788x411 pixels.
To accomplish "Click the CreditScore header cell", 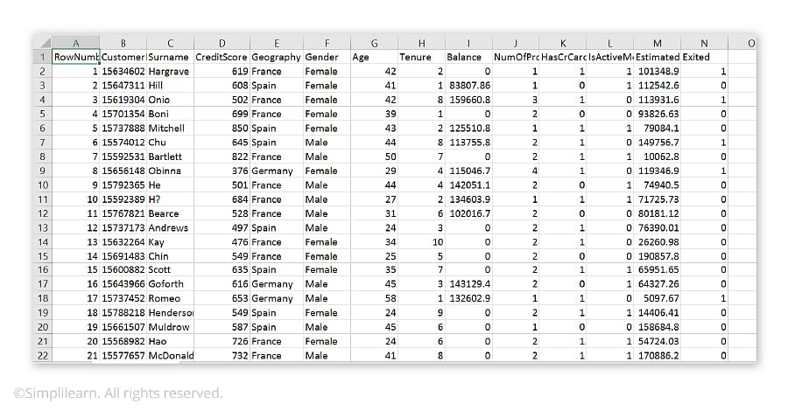I will click(222, 57).
